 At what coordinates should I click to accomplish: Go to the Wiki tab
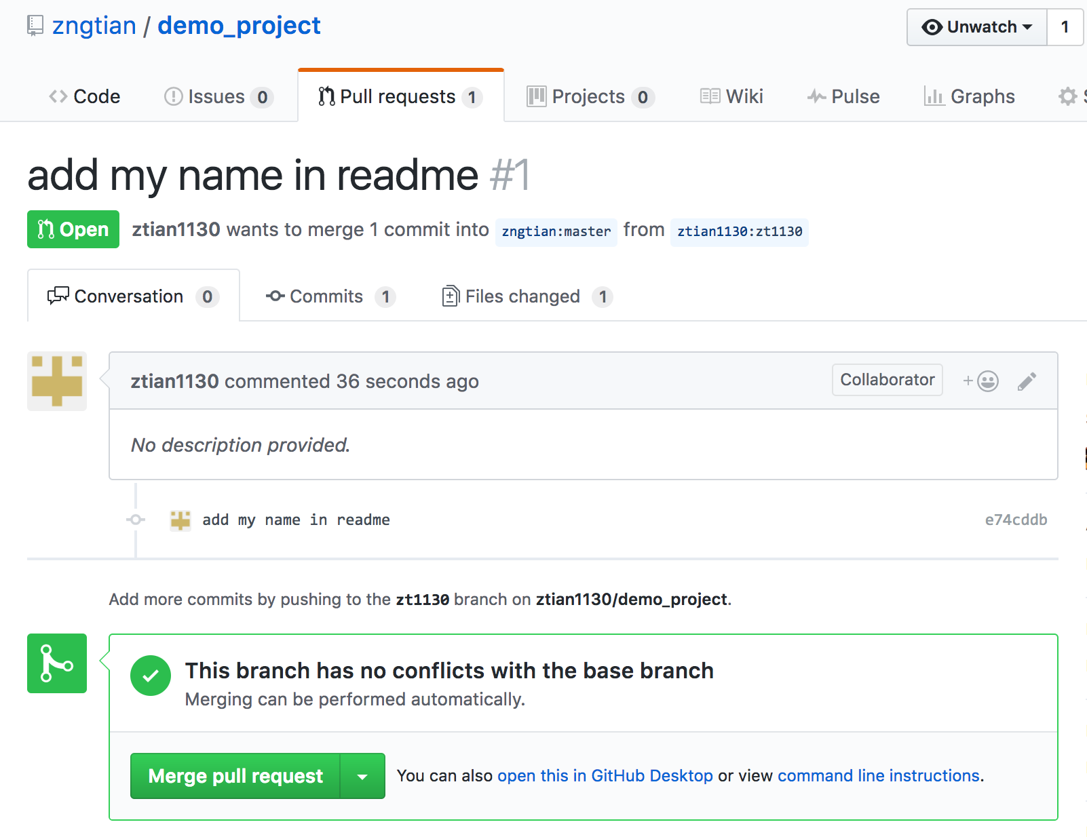click(x=731, y=96)
